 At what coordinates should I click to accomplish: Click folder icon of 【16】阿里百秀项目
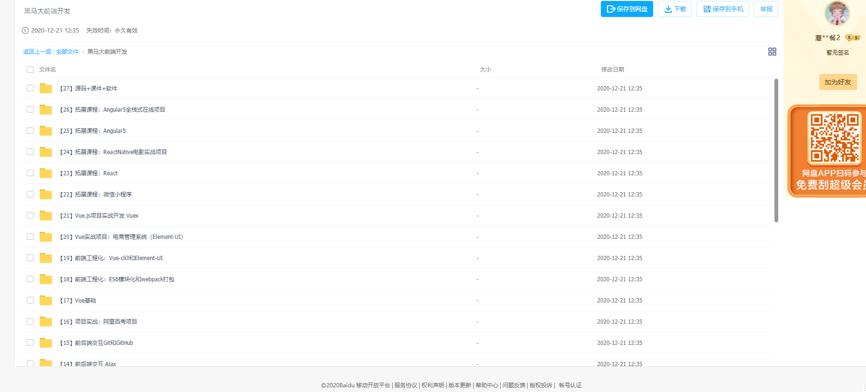[46, 321]
